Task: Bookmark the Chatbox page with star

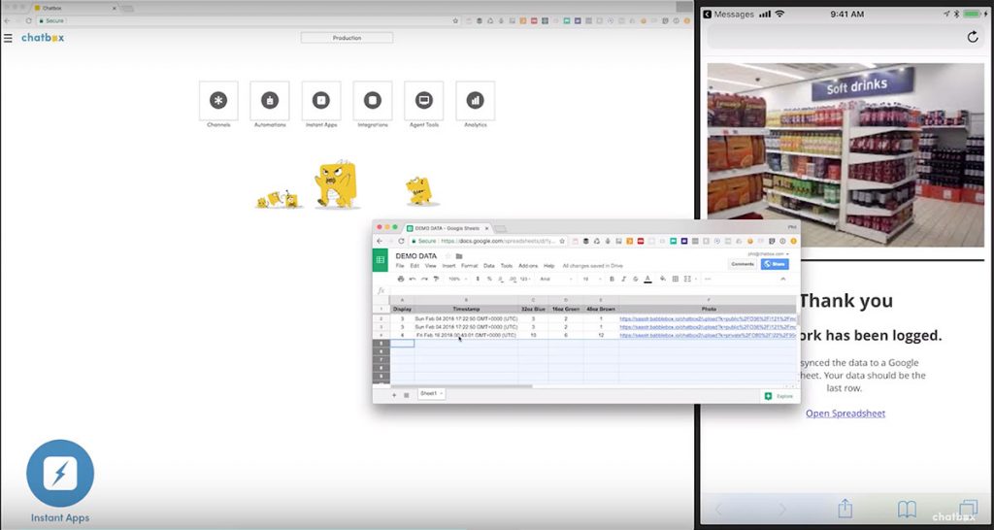Action: (x=455, y=21)
